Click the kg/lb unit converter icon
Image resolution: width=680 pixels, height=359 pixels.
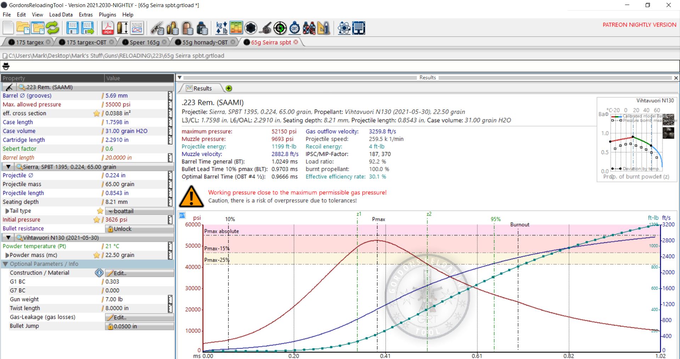(x=222, y=28)
